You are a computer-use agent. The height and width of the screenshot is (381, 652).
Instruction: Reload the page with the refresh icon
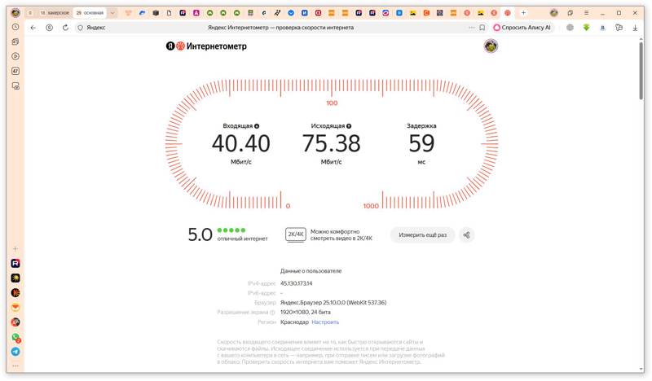65,28
